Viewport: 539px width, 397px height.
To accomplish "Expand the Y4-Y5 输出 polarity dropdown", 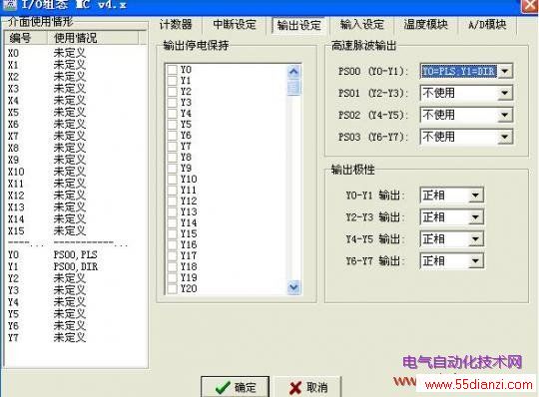I will [x=475, y=239].
